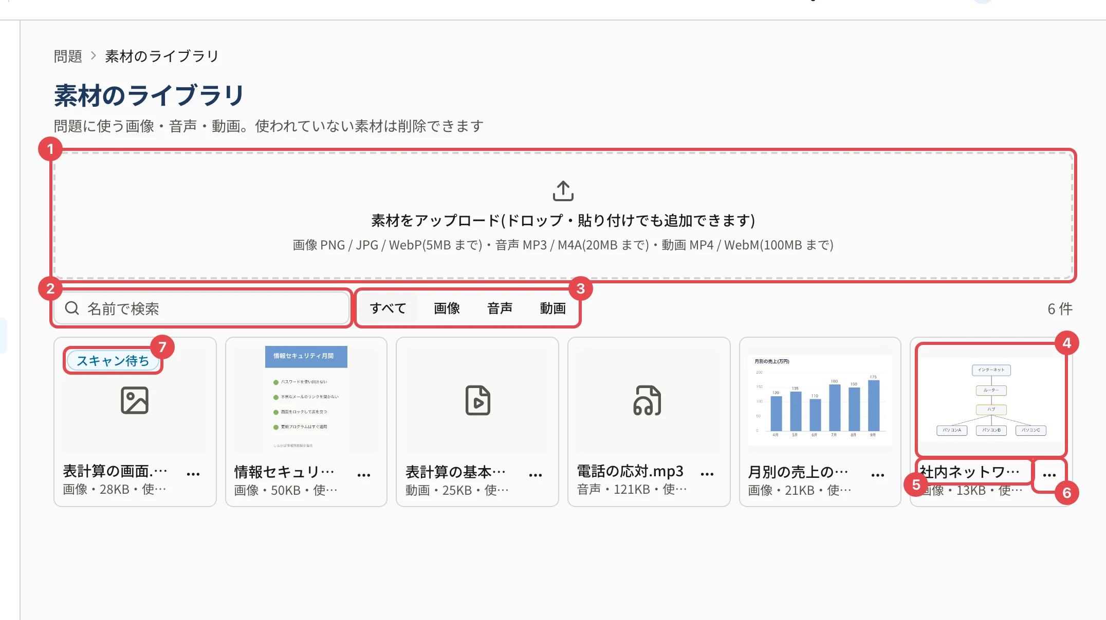
Task: Open the more menu for 電話の応対.mp3
Action: [707, 474]
